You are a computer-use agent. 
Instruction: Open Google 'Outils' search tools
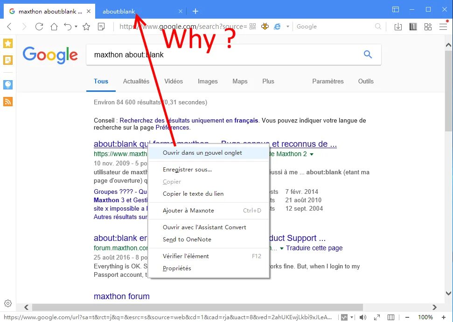tap(366, 82)
